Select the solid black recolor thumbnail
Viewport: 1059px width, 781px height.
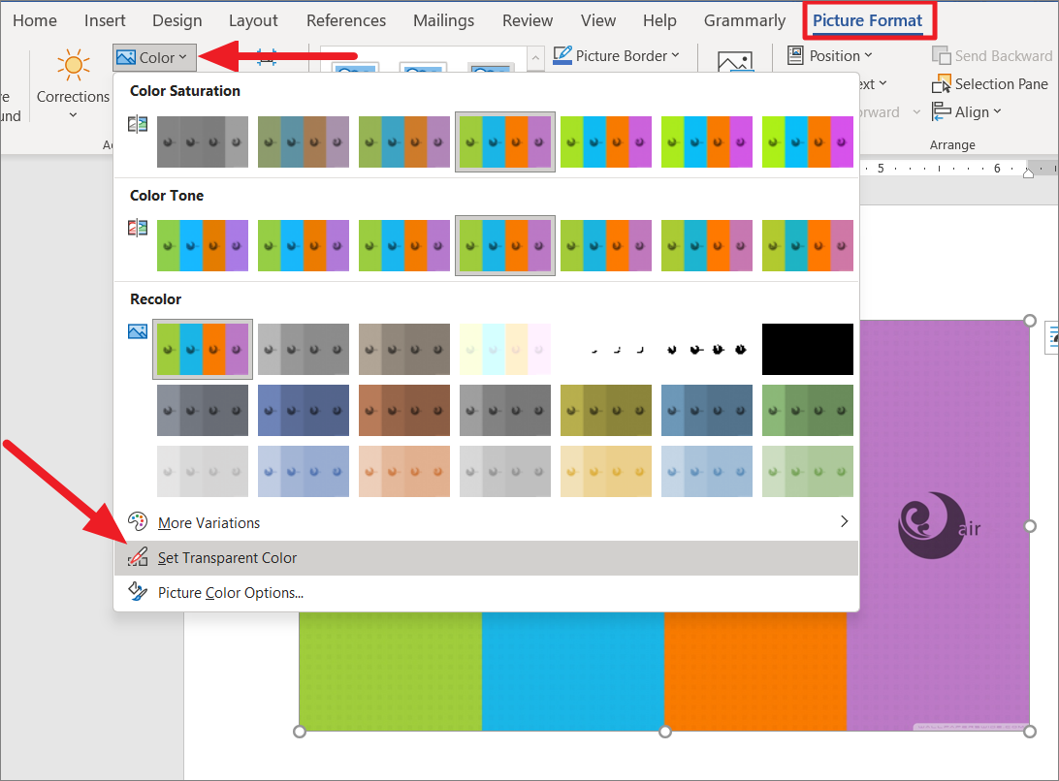pyautogui.click(x=808, y=349)
